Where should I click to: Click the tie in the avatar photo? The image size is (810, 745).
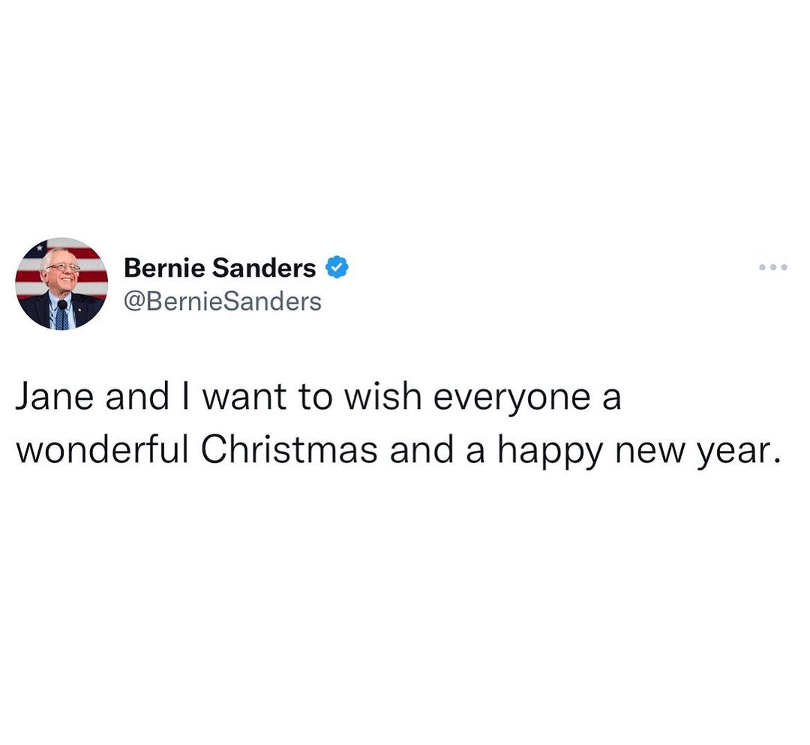click(x=62, y=316)
